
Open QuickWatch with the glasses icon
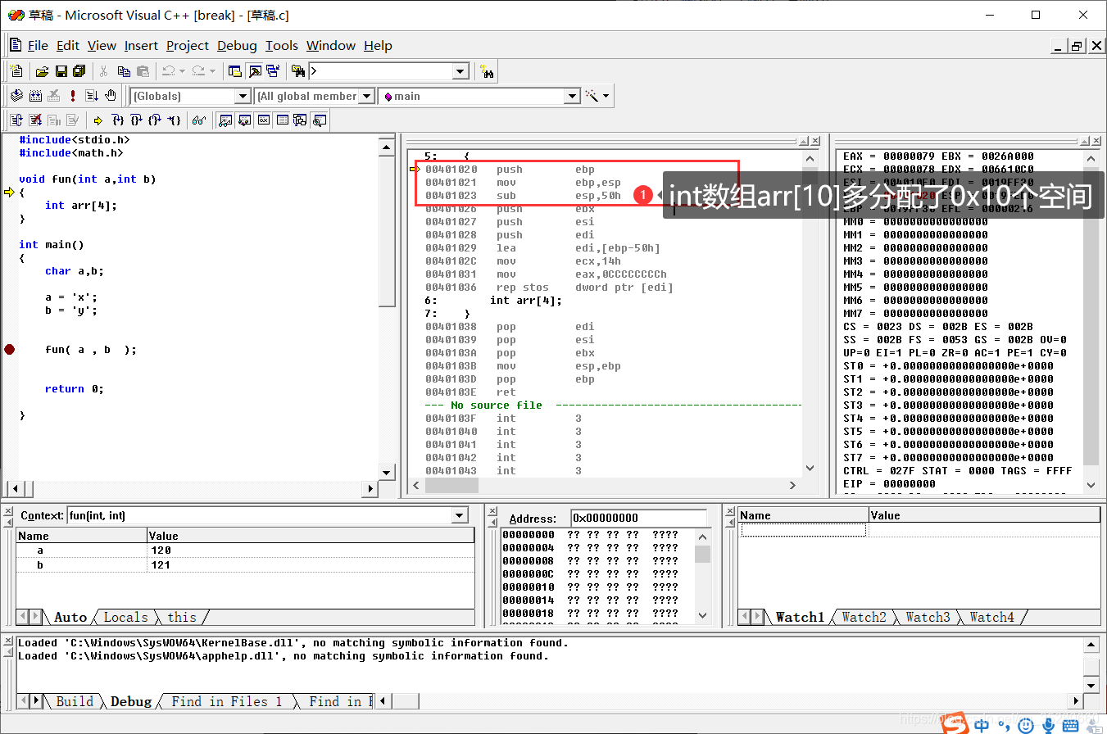tap(199, 120)
